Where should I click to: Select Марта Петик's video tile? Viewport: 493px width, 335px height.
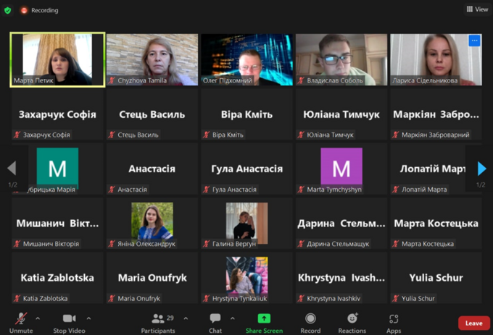click(57, 59)
